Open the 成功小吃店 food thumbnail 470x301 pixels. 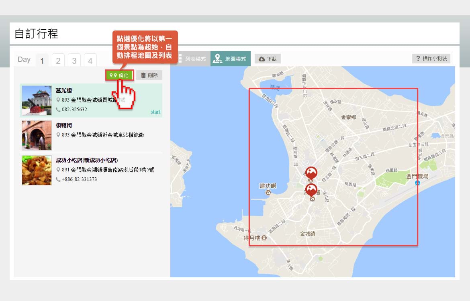click(x=37, y=170)
